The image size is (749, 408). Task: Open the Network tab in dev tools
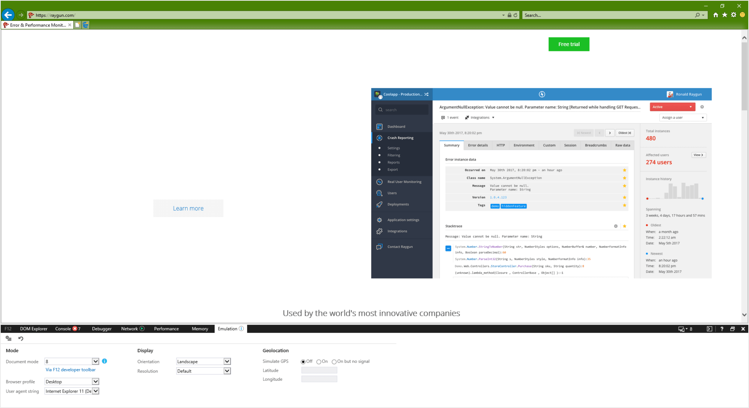[x=129, y=329]
